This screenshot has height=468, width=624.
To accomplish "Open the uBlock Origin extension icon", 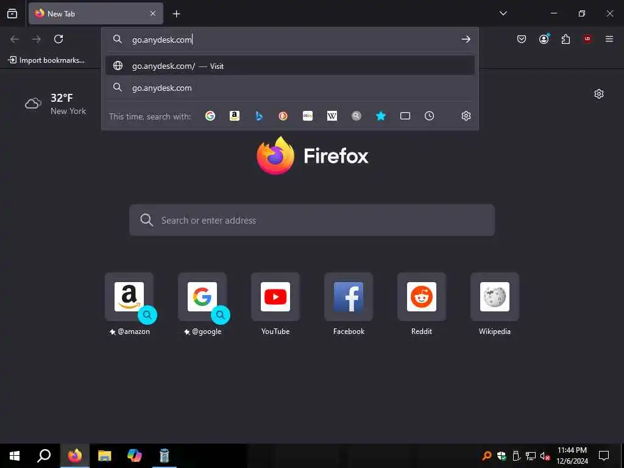I will tap(587, 39).
